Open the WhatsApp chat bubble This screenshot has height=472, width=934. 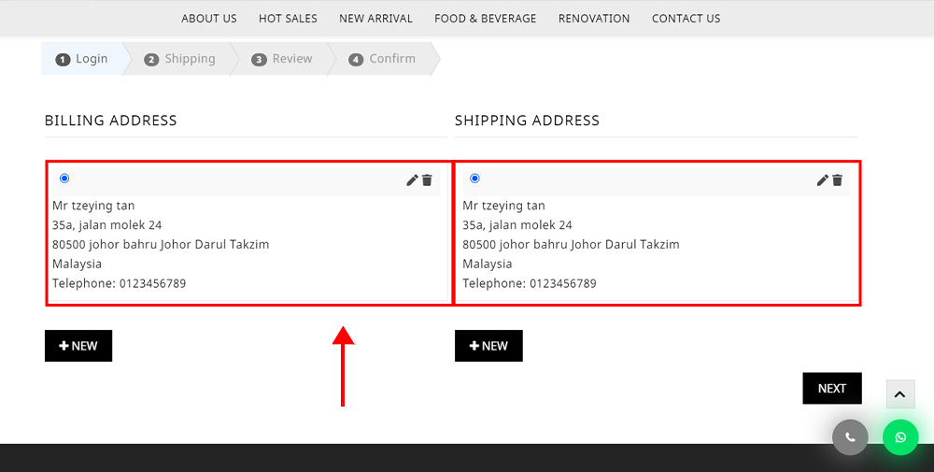tap(900, 437)
